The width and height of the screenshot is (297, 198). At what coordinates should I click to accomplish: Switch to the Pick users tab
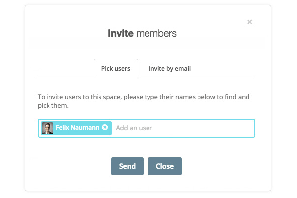(x=115, y=69)
